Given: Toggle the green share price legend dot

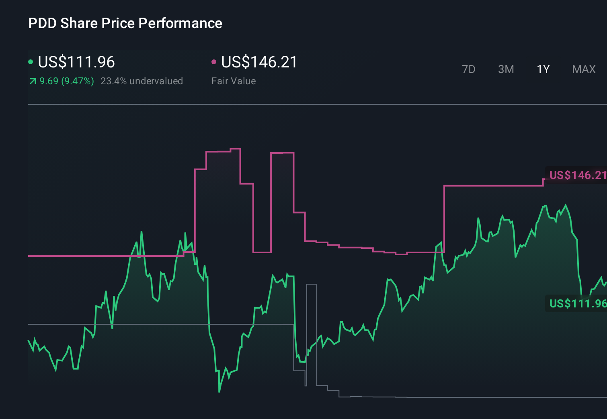Looking at the screenshot, I should coord(31,61).
